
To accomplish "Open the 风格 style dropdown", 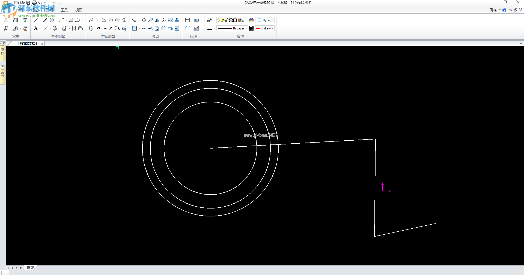I will tap(495, 10).
